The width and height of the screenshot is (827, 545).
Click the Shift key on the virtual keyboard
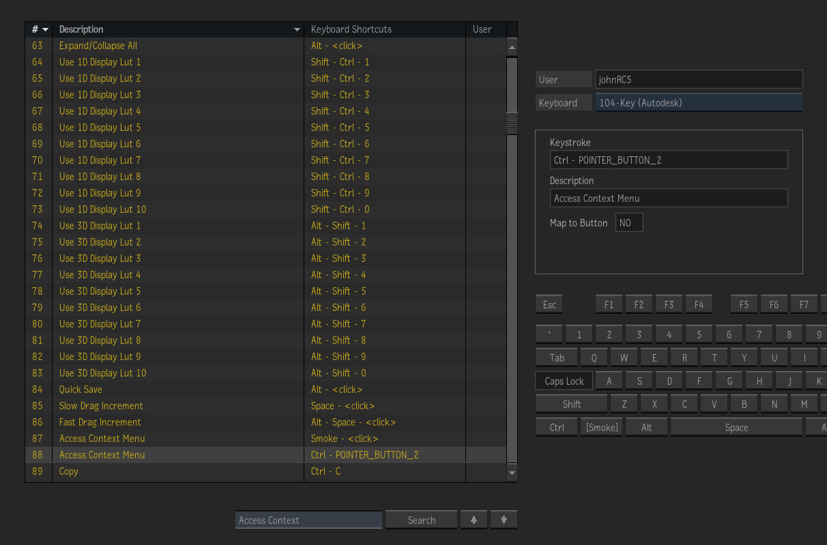(x=572, y=404)
